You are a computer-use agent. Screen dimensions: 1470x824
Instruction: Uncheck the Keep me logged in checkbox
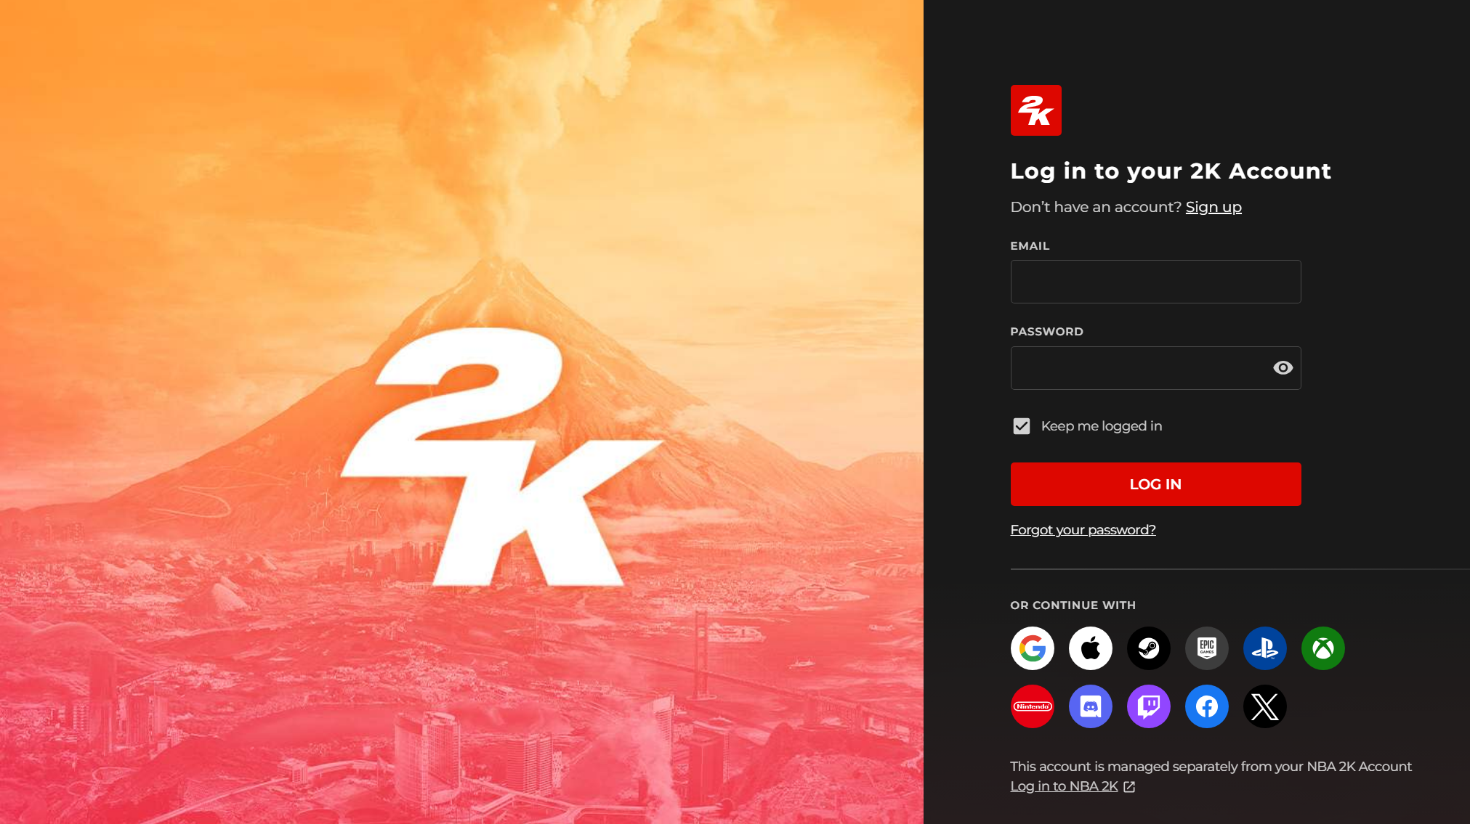point(1021,426)
